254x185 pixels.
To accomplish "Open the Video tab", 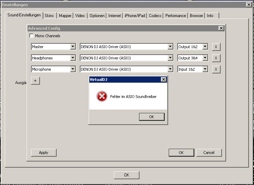I will (x=80, y=16).
